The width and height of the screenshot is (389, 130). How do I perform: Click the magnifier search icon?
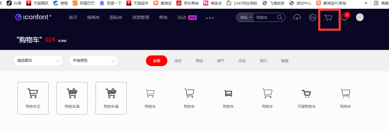(279, 17)
